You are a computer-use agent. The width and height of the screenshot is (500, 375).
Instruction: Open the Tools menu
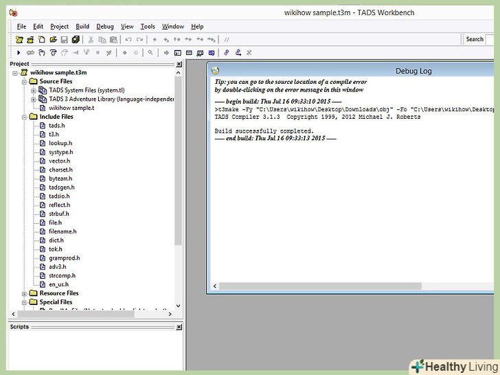tap(148, 27)
